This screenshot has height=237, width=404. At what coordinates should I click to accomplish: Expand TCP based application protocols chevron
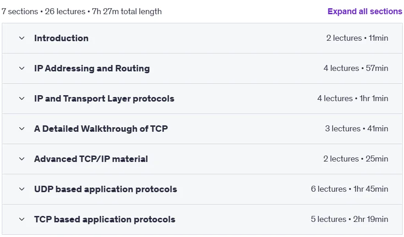point(22,219)
